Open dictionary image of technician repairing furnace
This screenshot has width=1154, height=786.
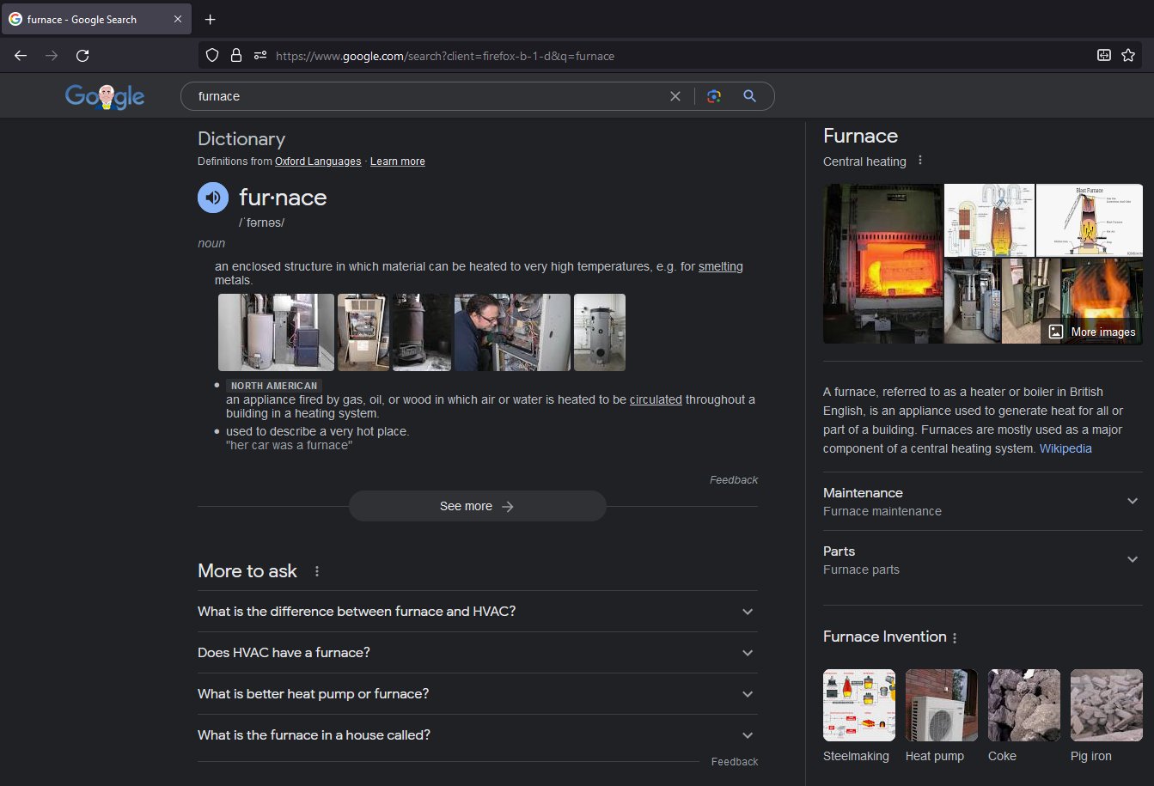click(512, 332)
